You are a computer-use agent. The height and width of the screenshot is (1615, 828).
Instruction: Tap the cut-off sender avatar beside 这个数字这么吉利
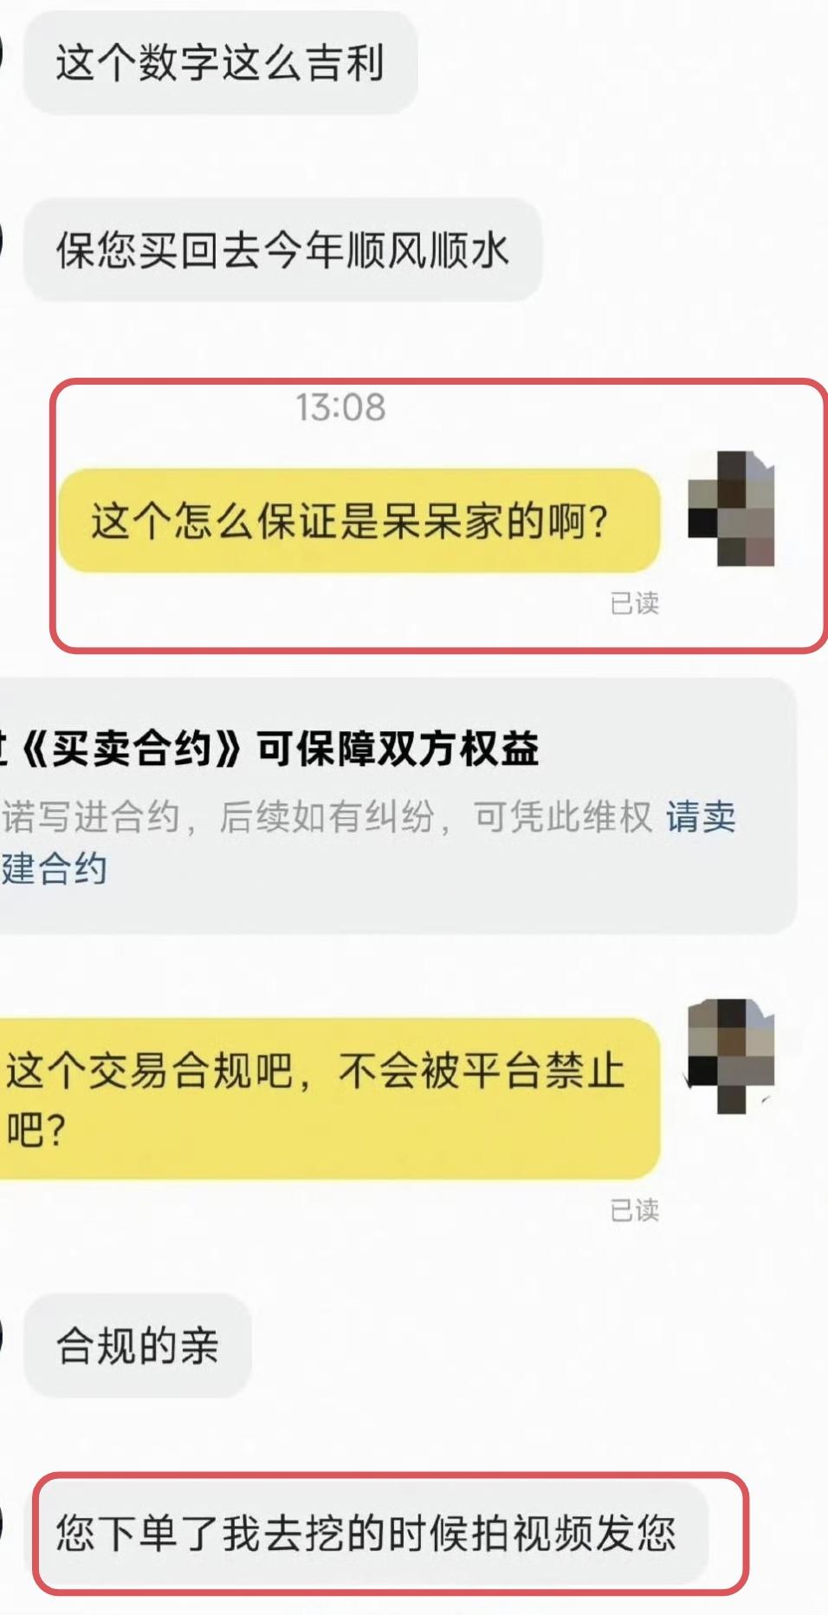(2, 54)
